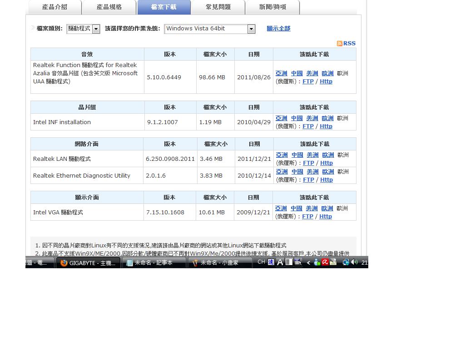Switch to the 未命名 - 小畫家 Paint window
Viewport: 465px width, 348px height.
point(220,263)
